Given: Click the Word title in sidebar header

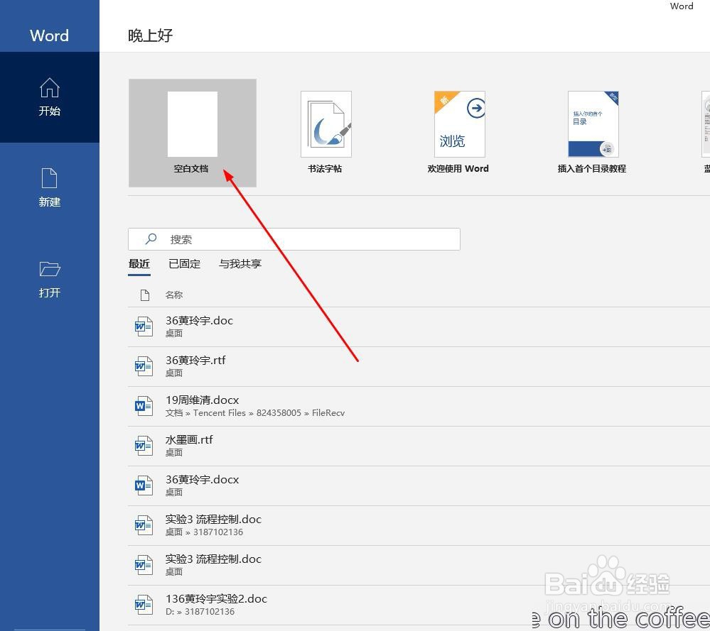Looking at the screenshot, I should click(49, 35).
